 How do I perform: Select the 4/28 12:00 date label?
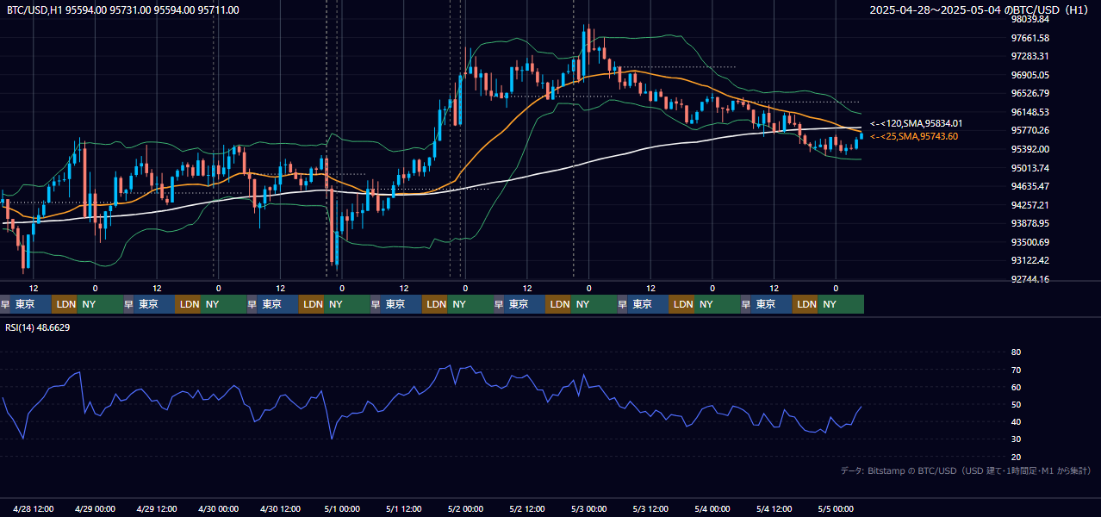34,508
